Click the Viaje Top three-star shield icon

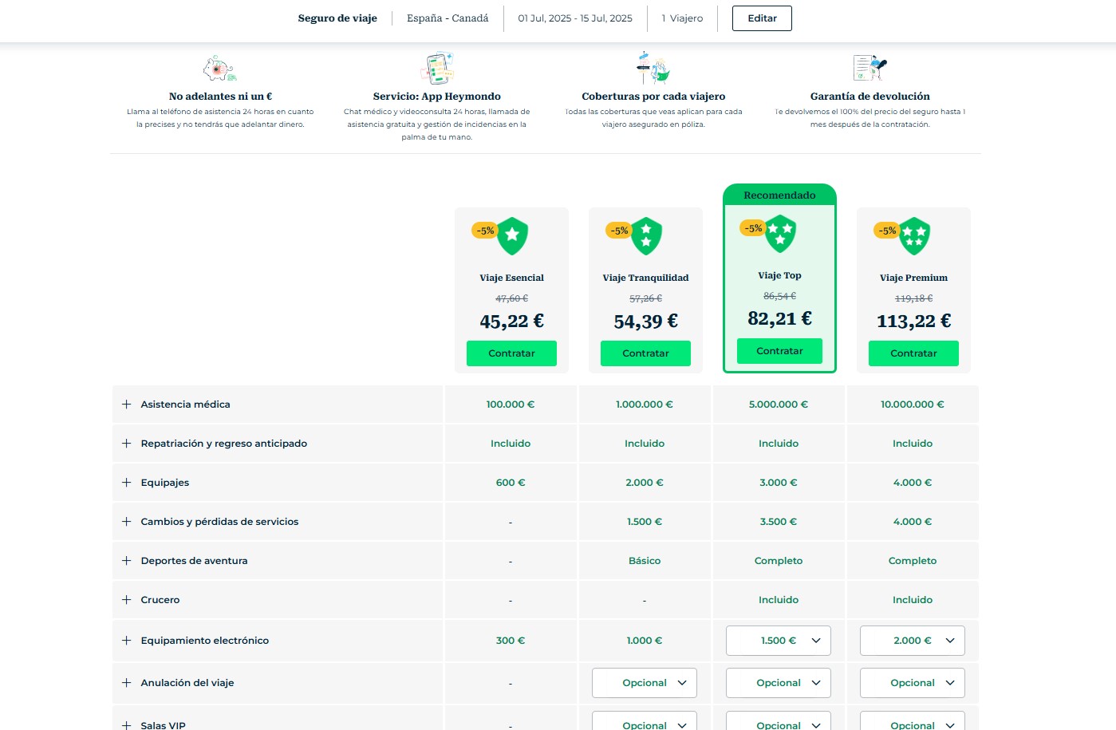[x=780, y=234]
